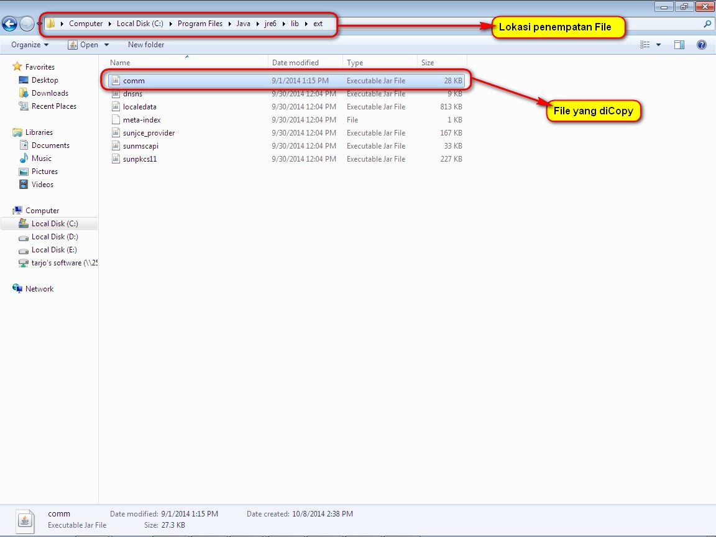Select the sunjce_provider jar file icon

coord(116,133)
